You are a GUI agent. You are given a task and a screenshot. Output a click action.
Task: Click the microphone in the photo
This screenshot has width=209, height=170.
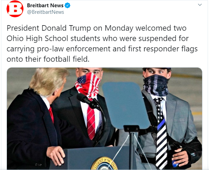click(87, 101)
